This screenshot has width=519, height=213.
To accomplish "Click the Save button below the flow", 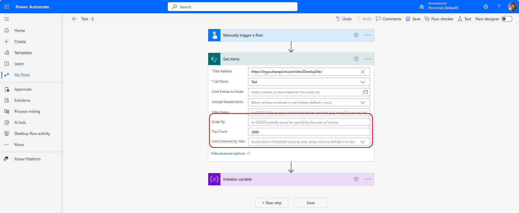I will 311,203.
